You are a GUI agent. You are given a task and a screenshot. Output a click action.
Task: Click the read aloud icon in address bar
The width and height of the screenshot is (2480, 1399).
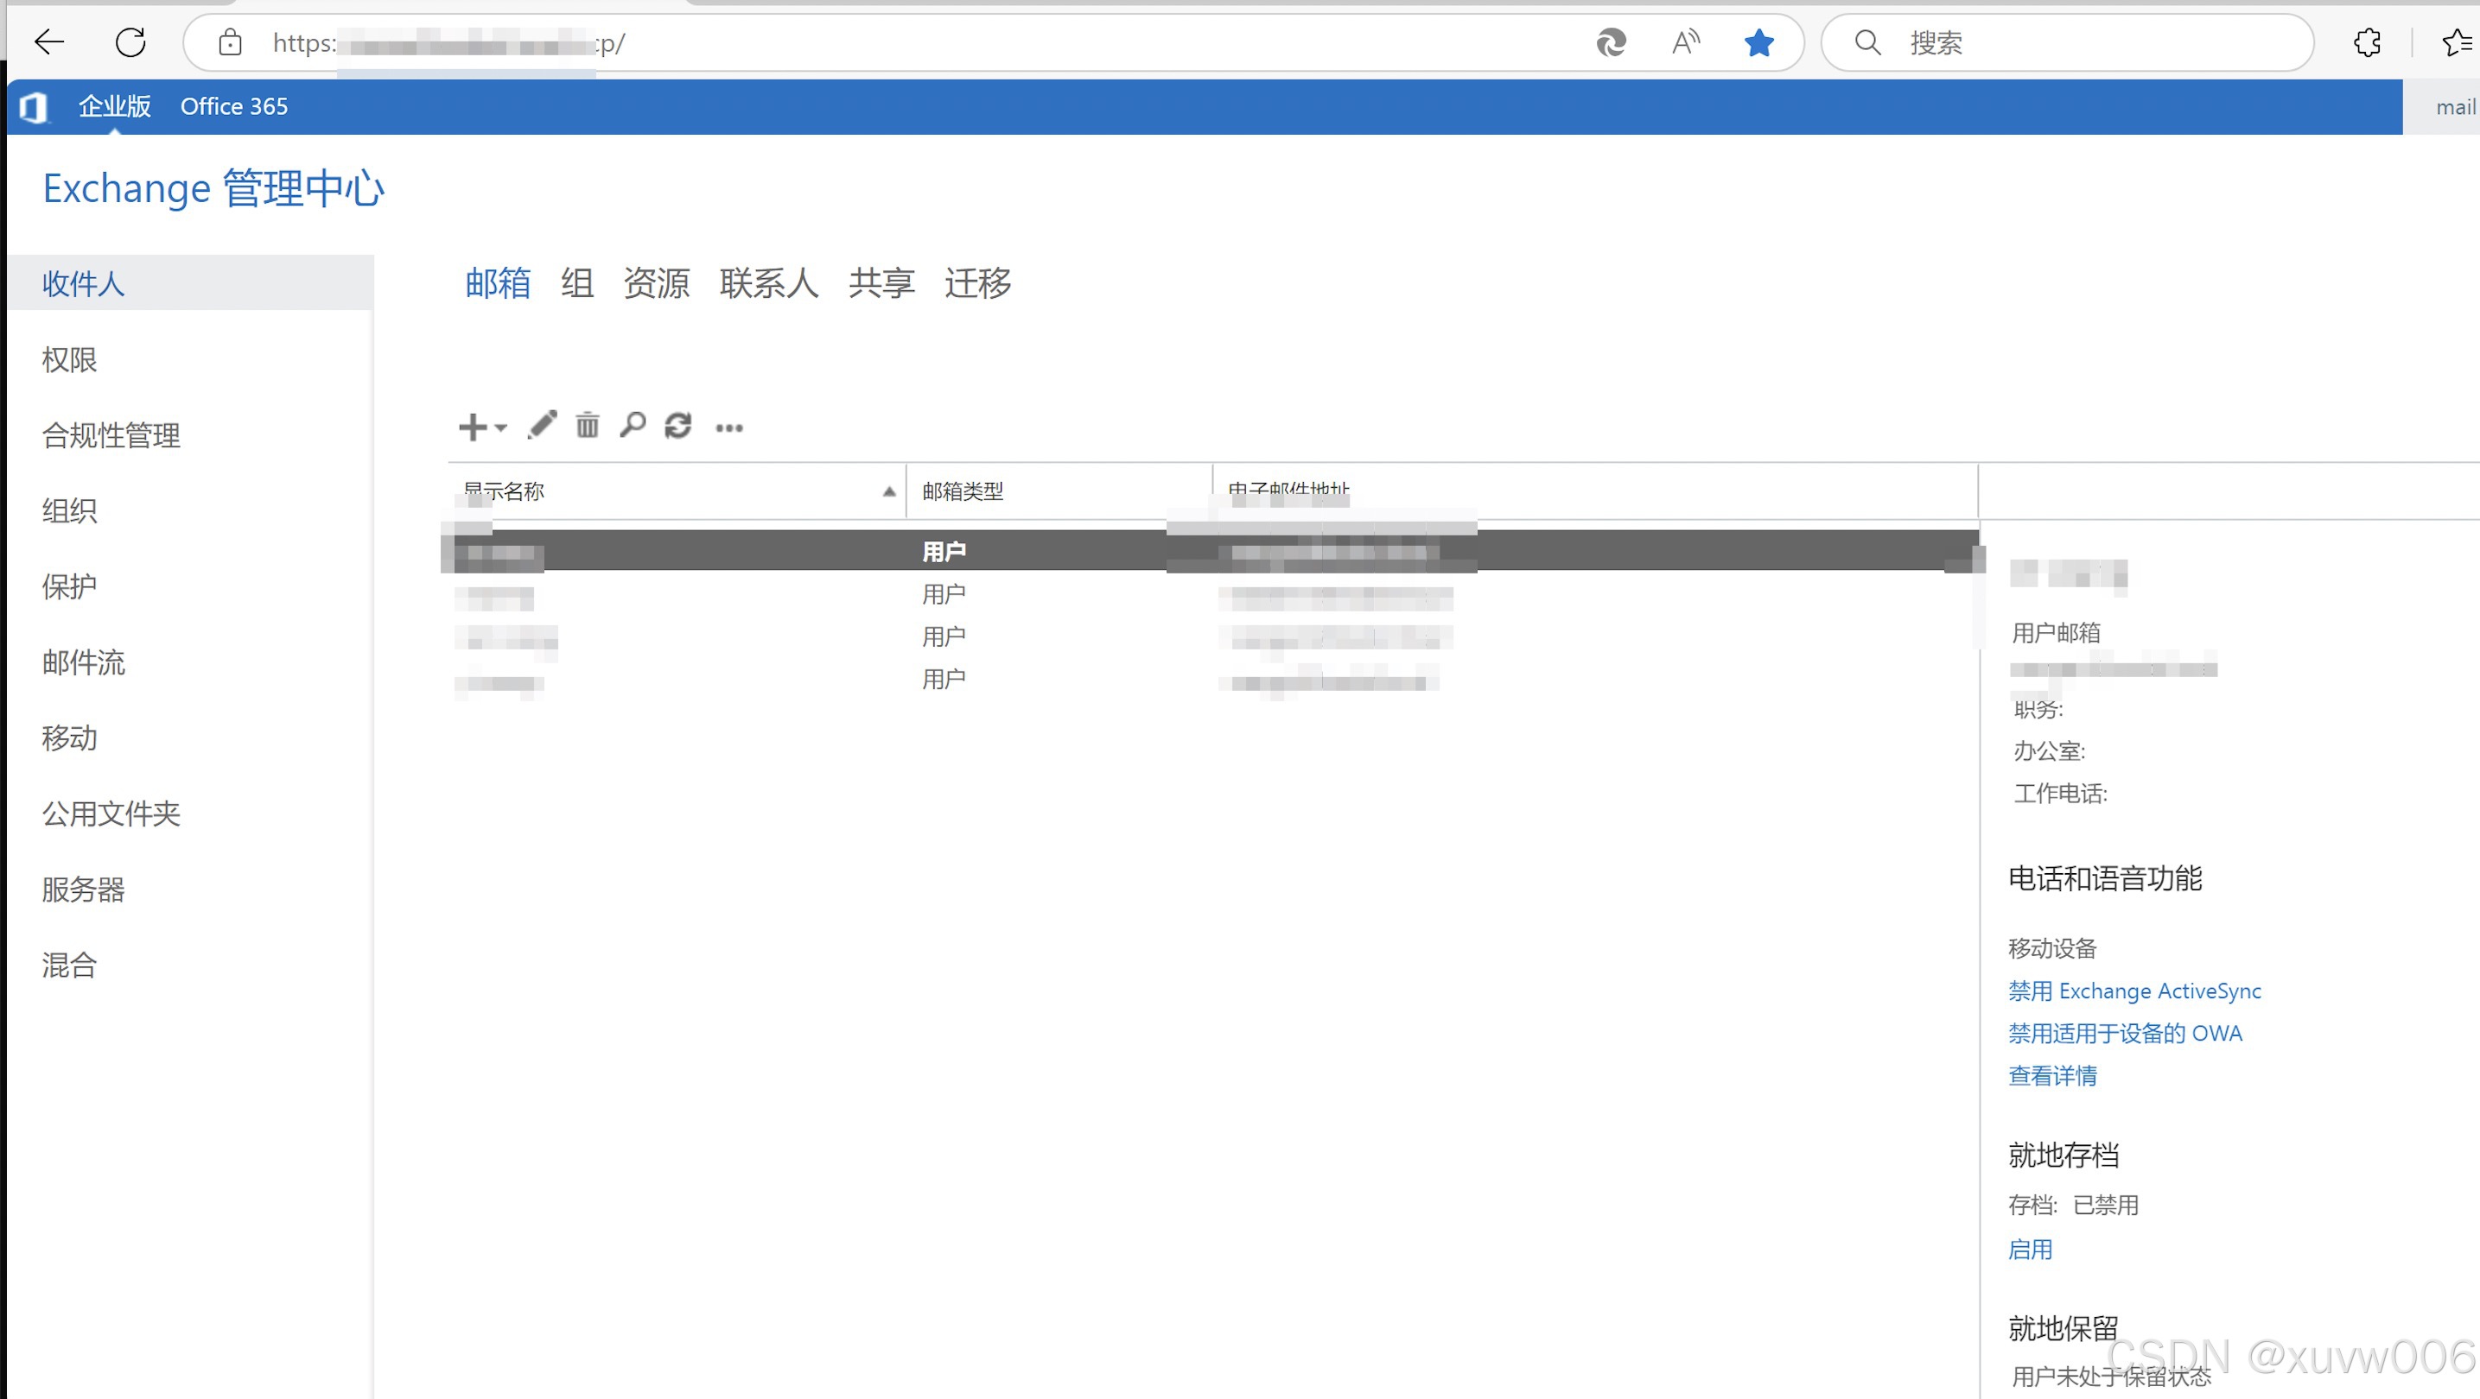[1685, 42]
